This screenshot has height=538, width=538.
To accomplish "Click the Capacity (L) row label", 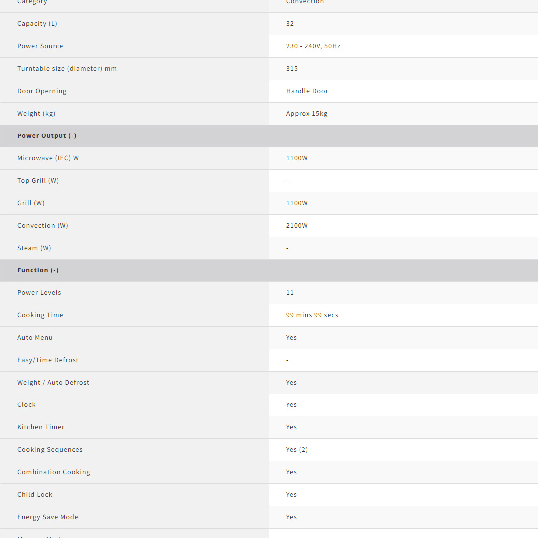I will click(37, 24).
